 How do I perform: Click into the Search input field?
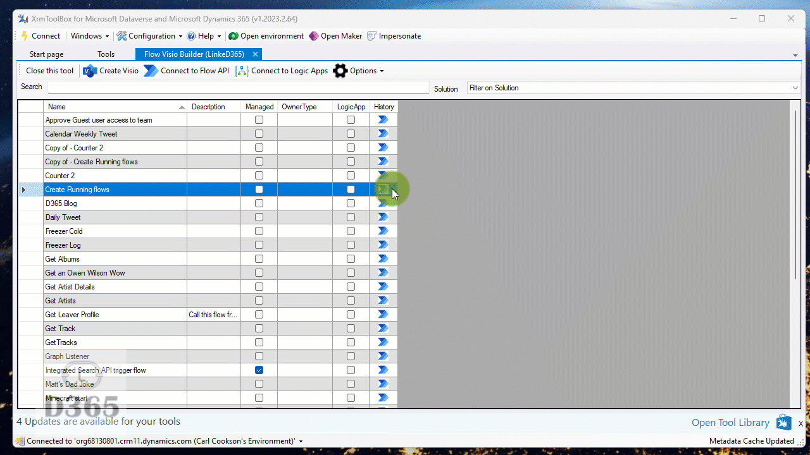coord(239,87)
